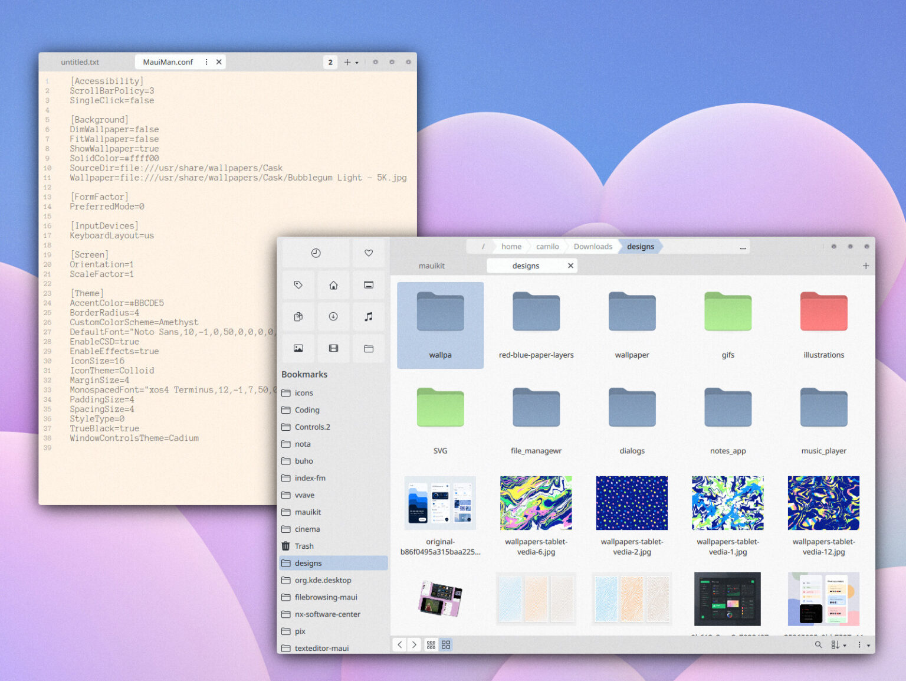This screenshot has height=681, width=906.
Task: Switch to the untitled.txt tab
Action: click(x=79, y=61)
